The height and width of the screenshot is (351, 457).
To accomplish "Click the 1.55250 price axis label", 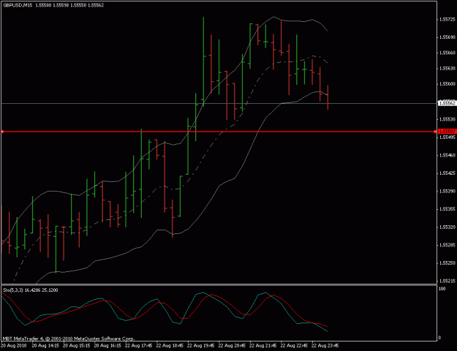I will tap(447, 263).
